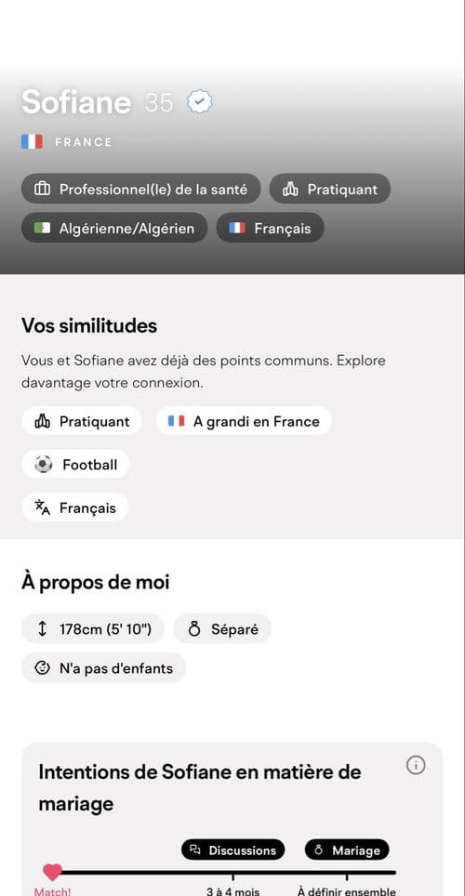Tap the Français nationality chip
The height and width of the screenshot is (896, 465).
point(270,228)
